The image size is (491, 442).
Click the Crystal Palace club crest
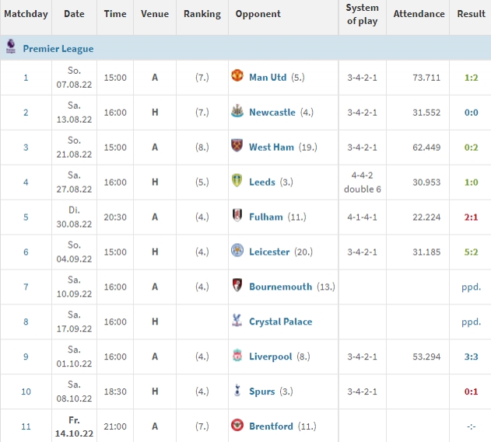click(237, 320)
